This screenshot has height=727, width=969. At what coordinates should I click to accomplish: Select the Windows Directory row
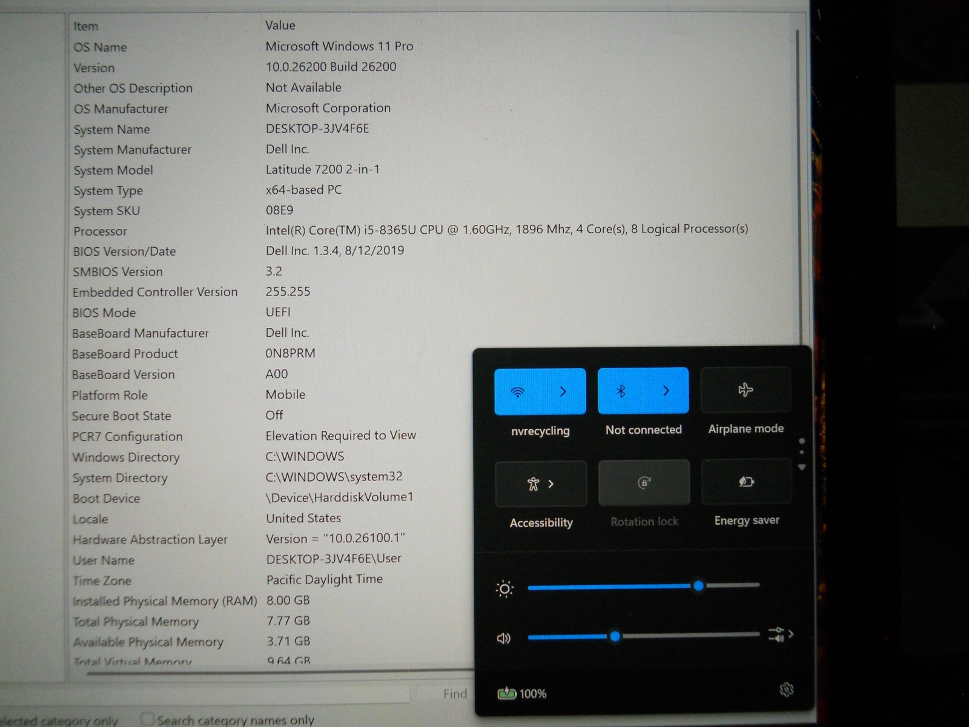126,457
